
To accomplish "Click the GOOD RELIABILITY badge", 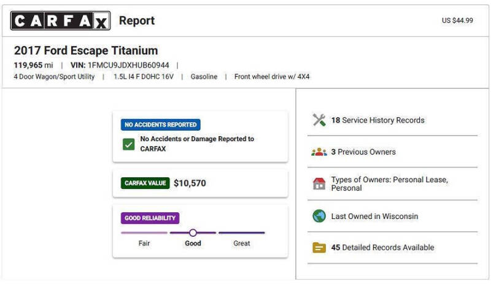I will (150, 218).
